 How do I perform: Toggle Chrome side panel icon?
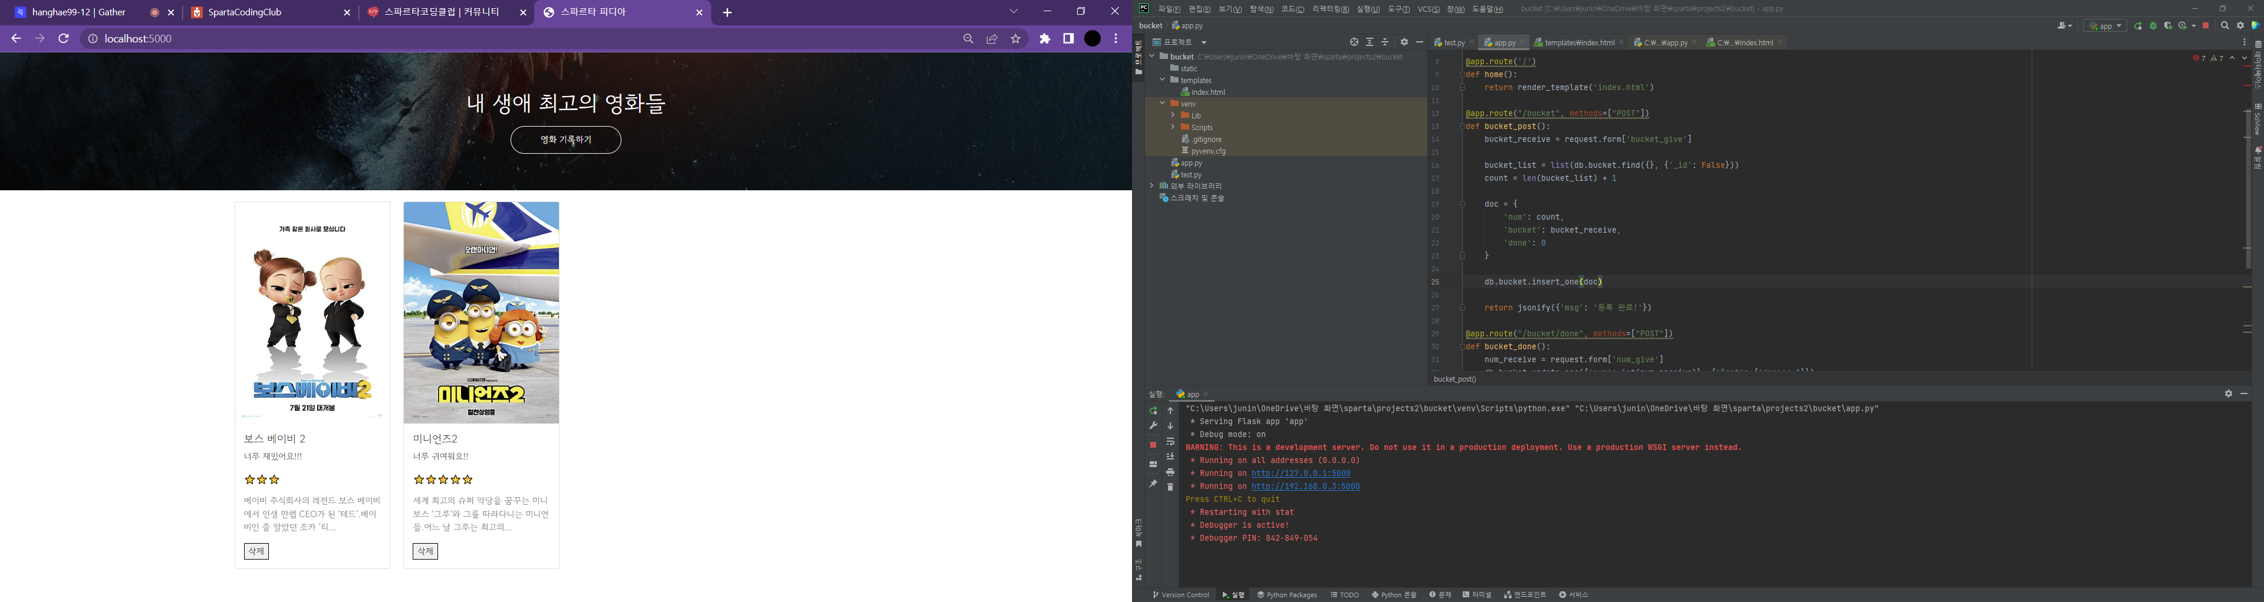1069,39
